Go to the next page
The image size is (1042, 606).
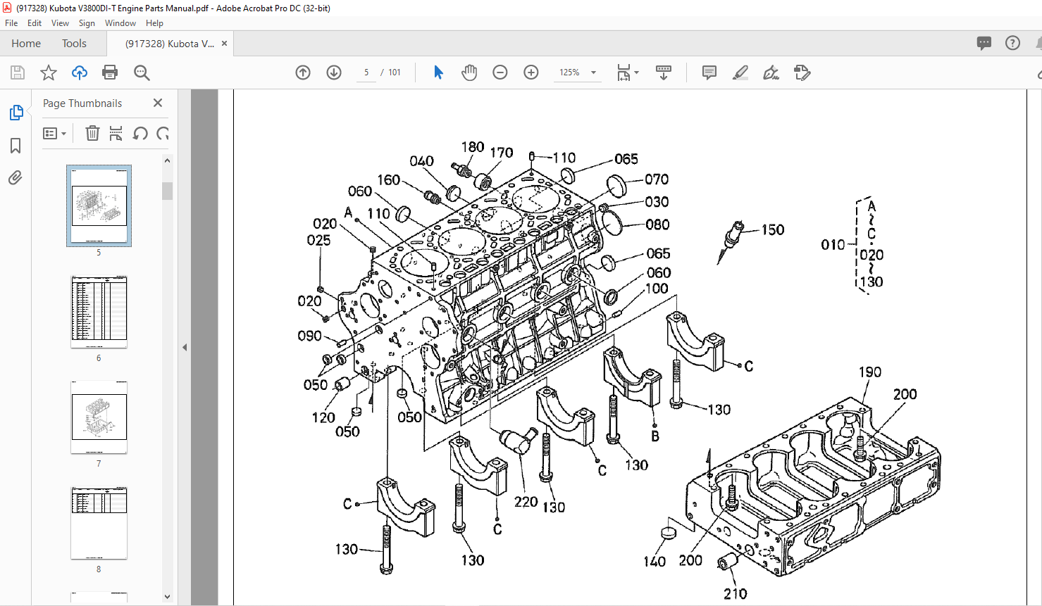coord(334,72)
